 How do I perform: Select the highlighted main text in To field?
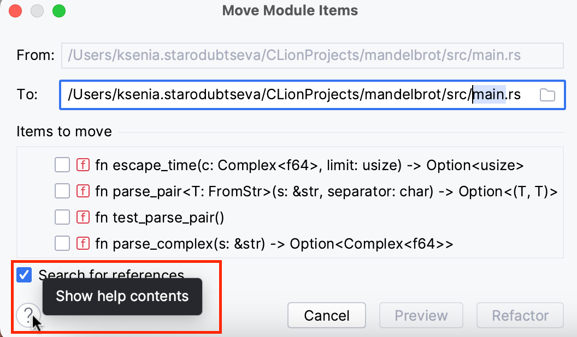(491, 94)
